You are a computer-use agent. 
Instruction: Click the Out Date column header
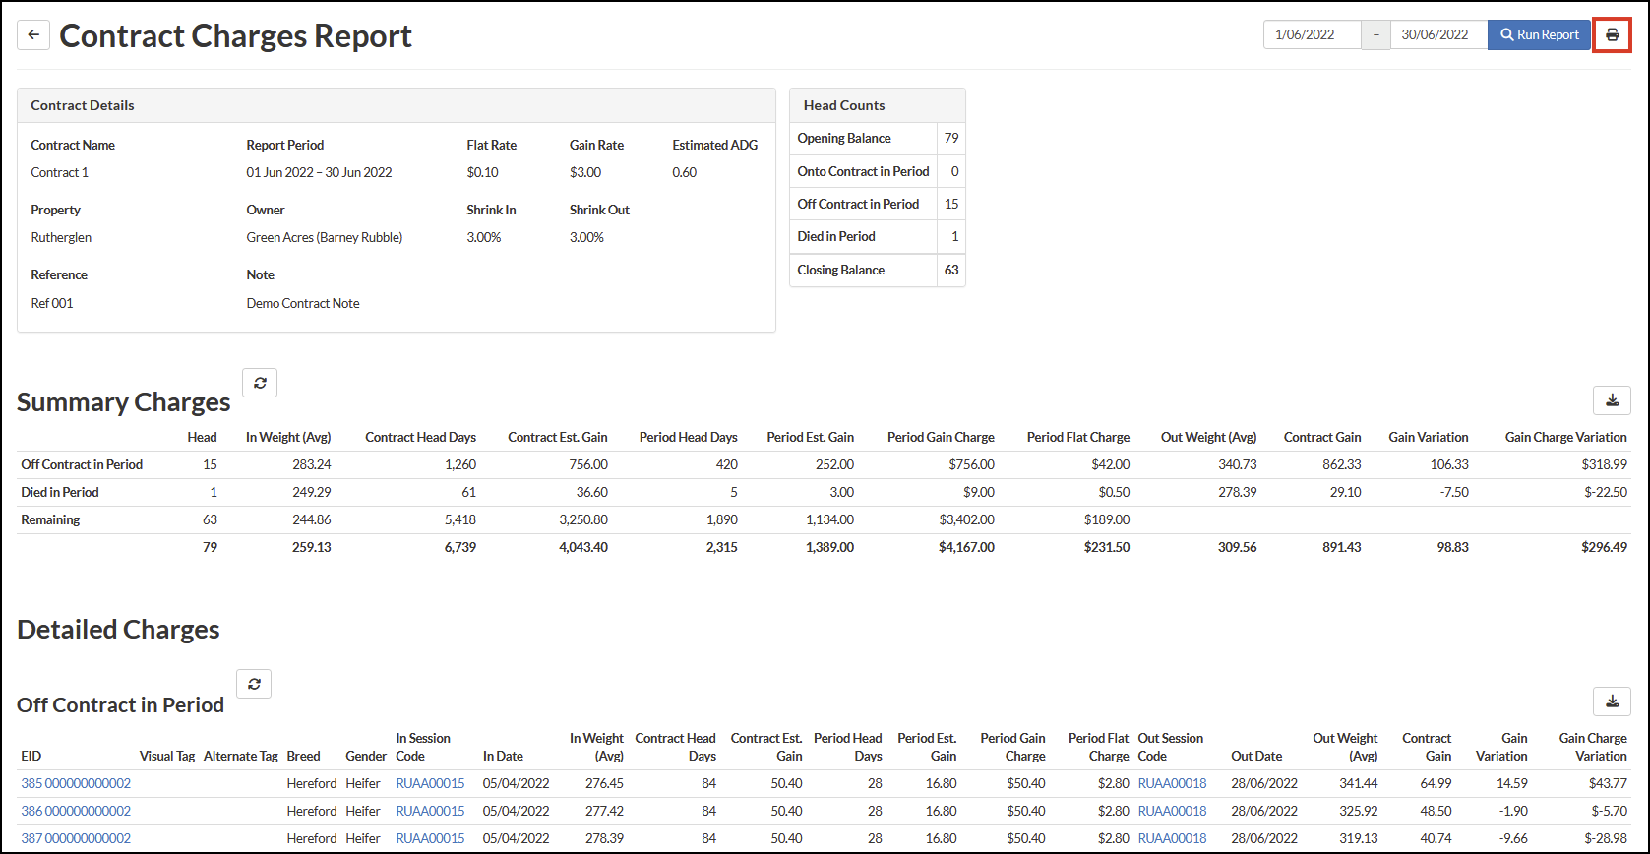tap(1256, 756)
